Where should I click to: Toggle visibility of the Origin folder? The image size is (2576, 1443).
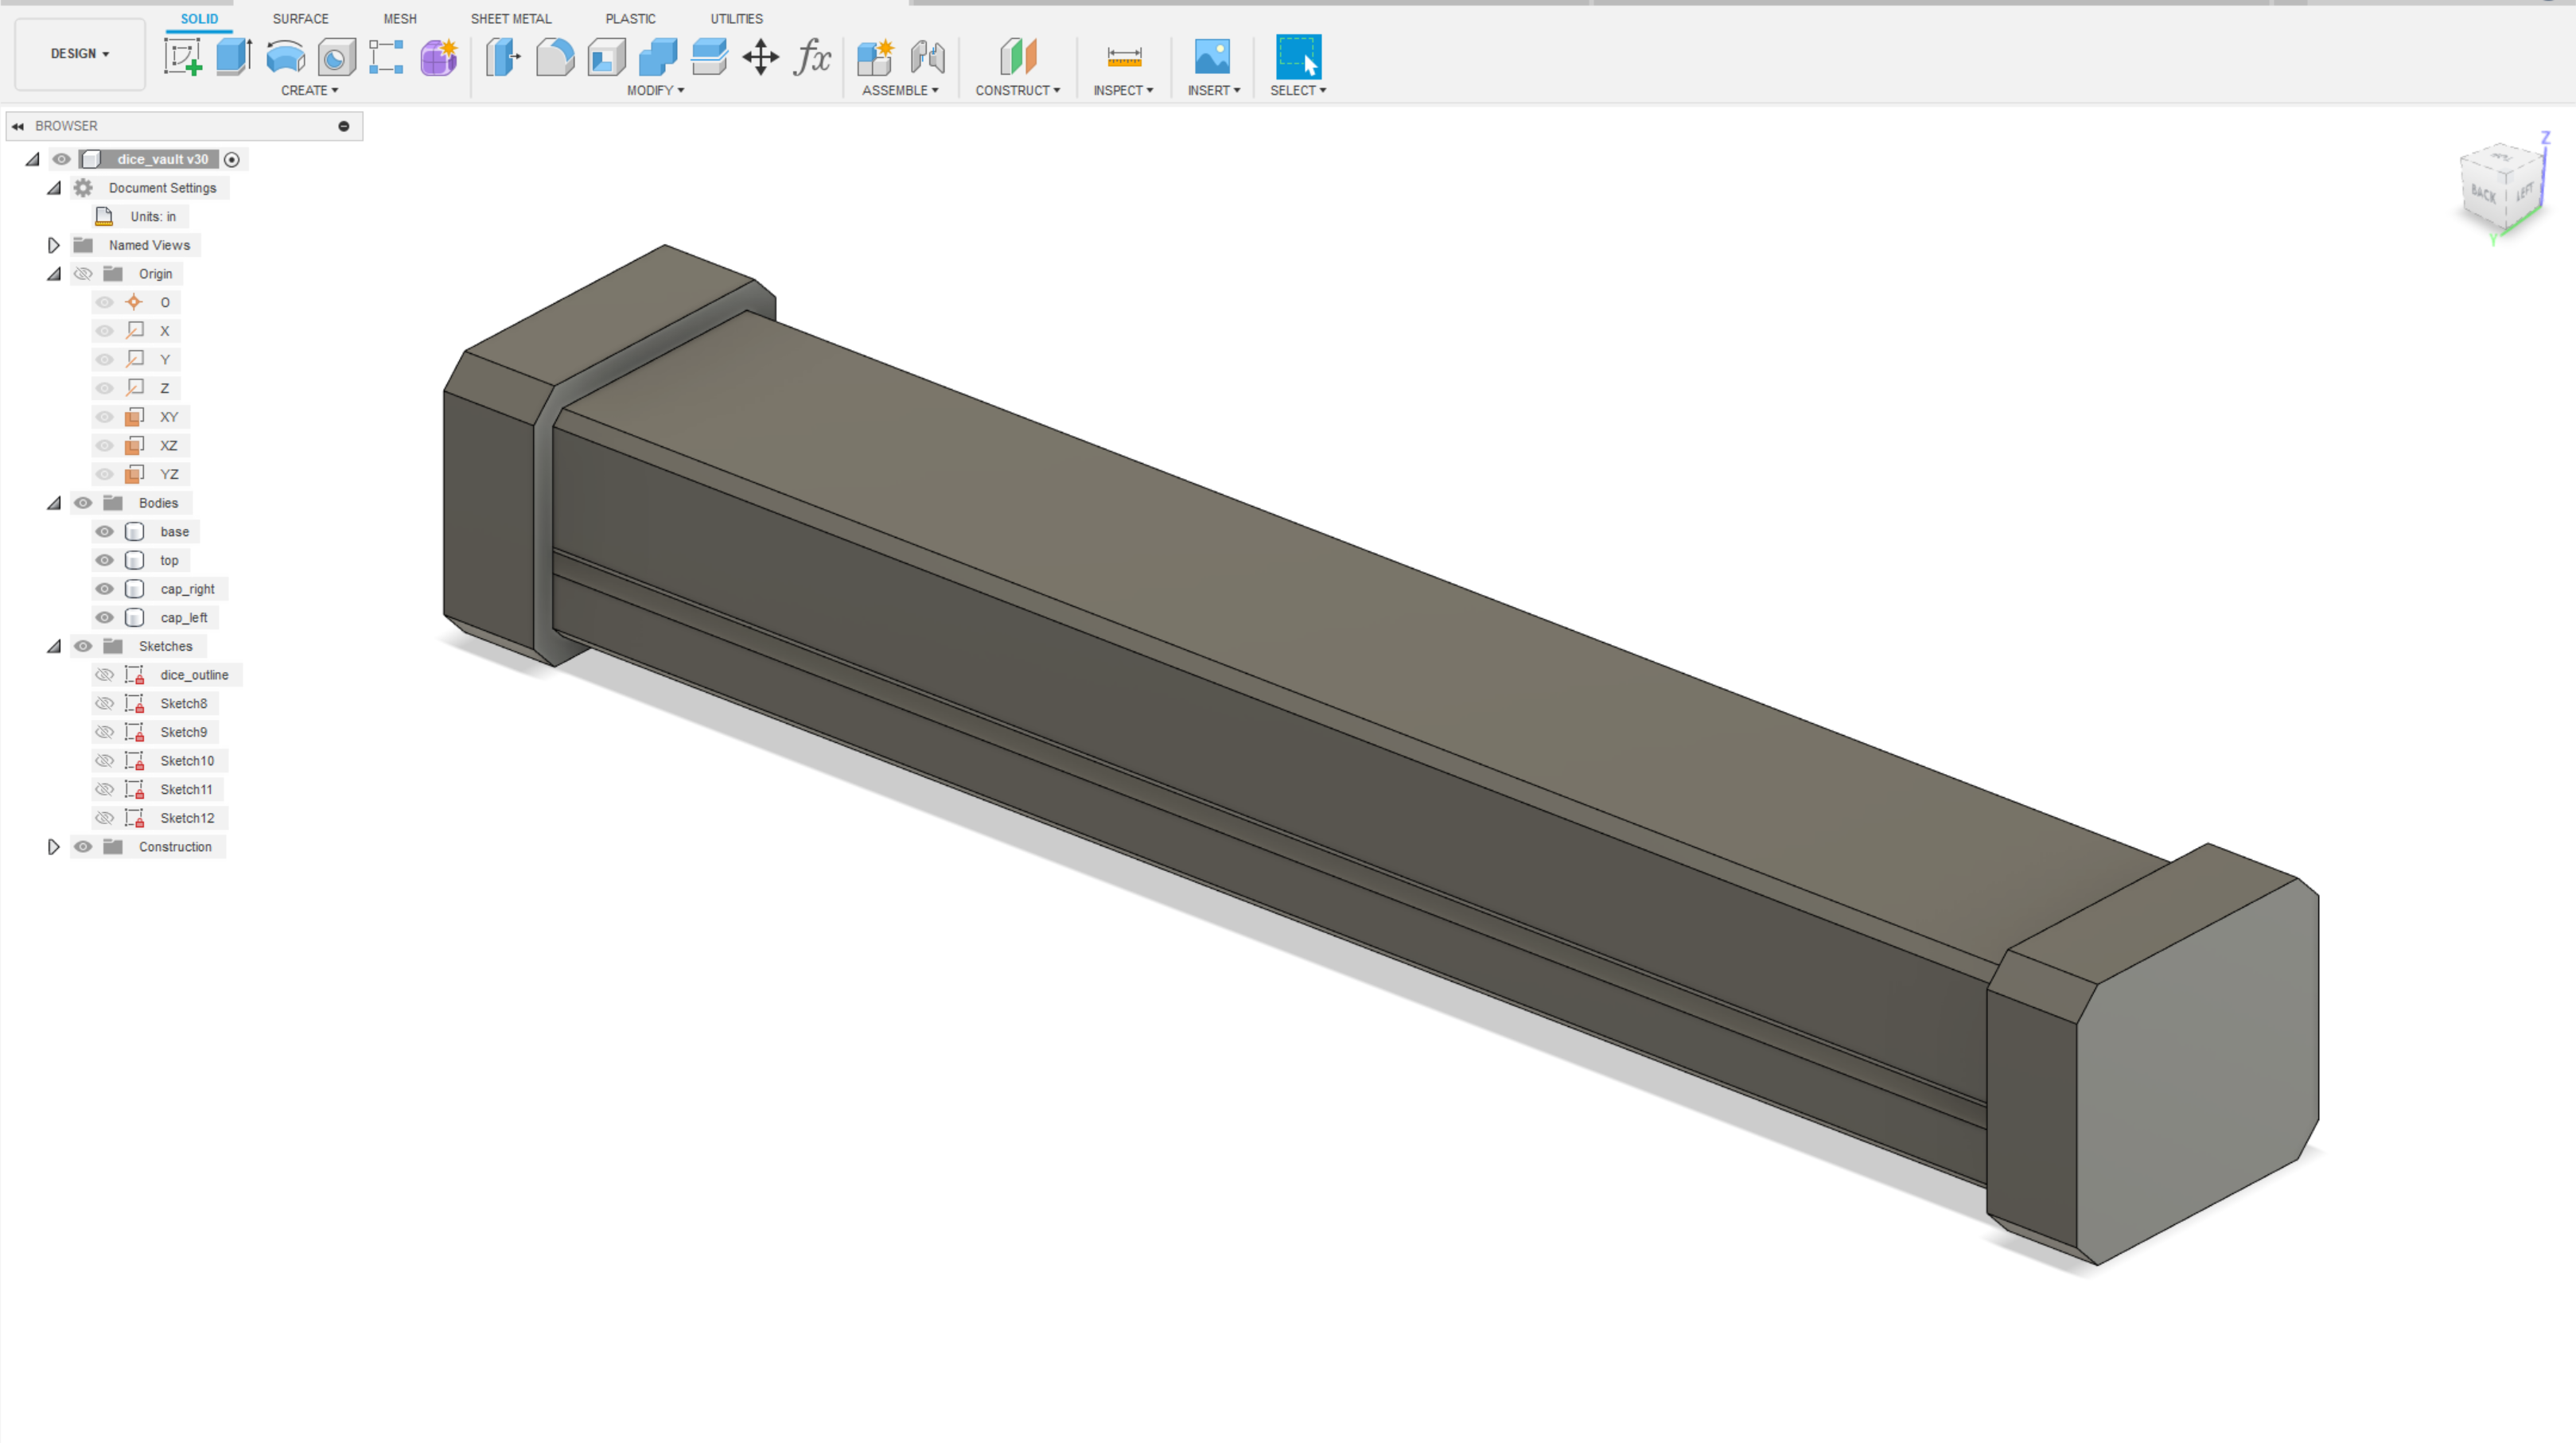pos(83,273)
